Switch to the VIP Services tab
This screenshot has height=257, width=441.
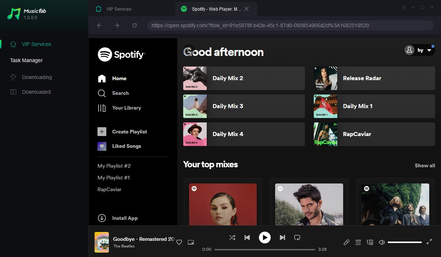coord(114,9)
